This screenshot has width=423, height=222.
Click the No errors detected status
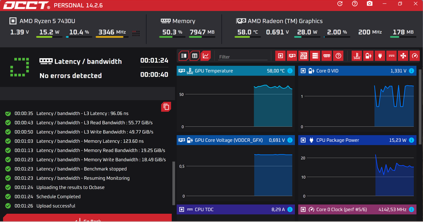pos(71,76)
